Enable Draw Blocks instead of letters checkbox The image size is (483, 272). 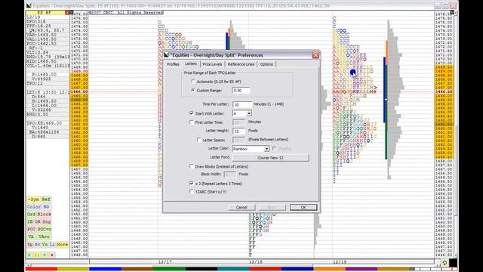click(x=191, y=166)
